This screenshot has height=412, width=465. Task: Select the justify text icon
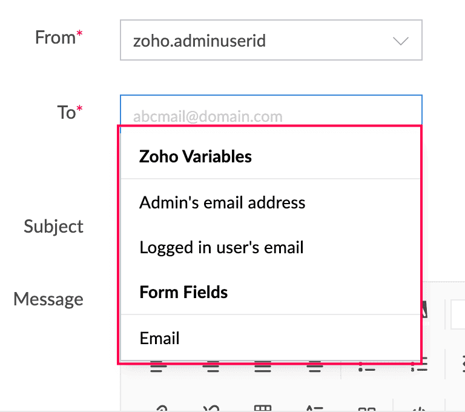[263, 367]
